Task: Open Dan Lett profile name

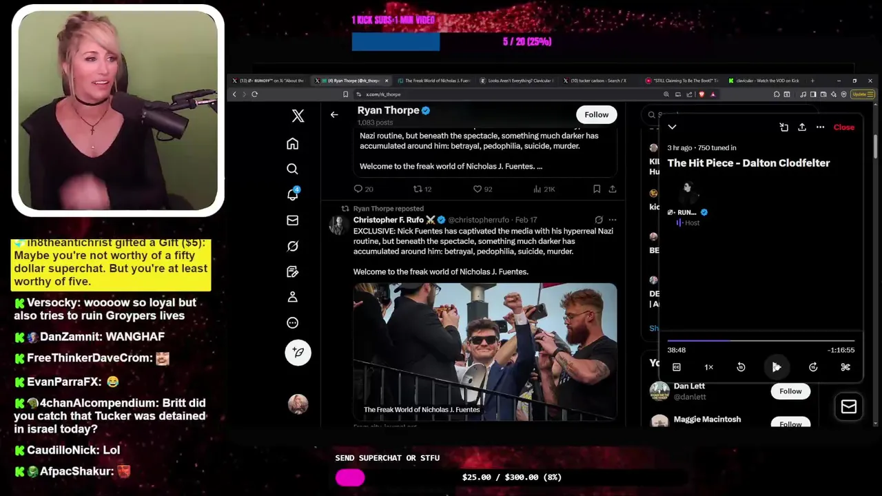Action: pos(689,386)
